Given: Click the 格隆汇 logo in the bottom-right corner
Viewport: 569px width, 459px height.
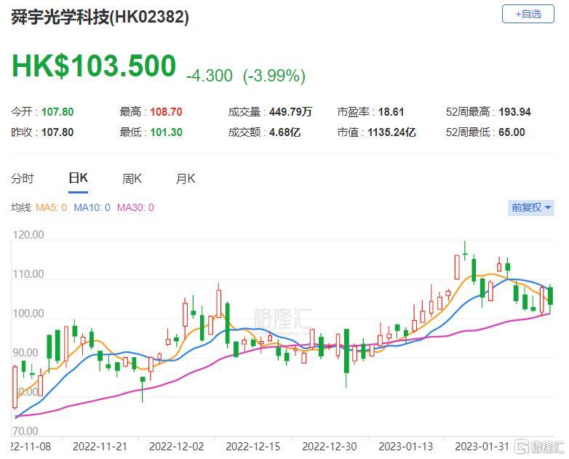Looking at the screenshot, I should (x=535, y=446).
